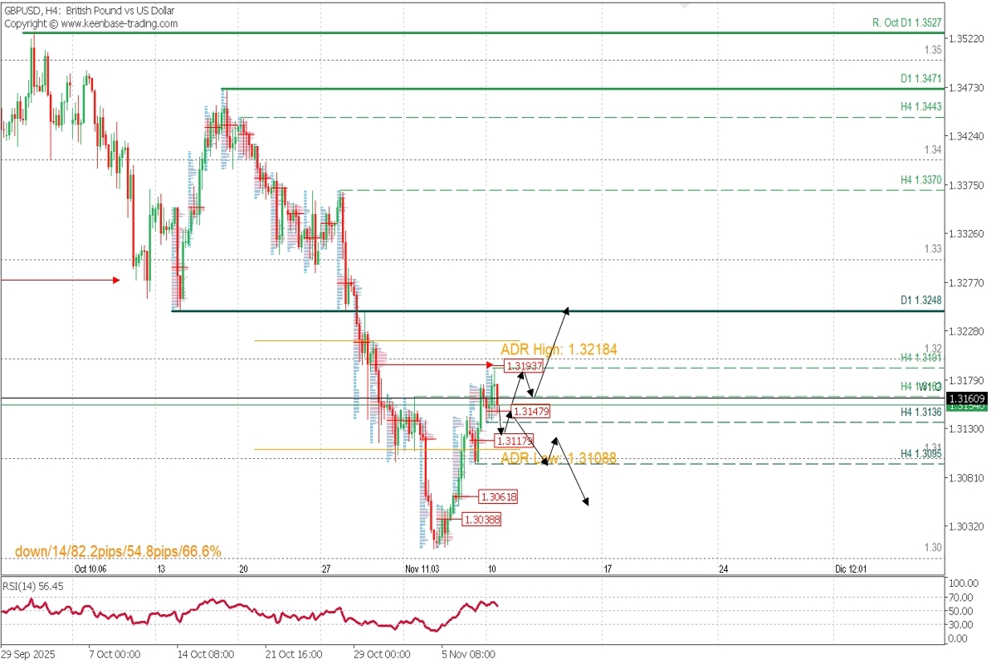Click the RSI(14) 56.45 indicator label

click(x=33, y=584)
